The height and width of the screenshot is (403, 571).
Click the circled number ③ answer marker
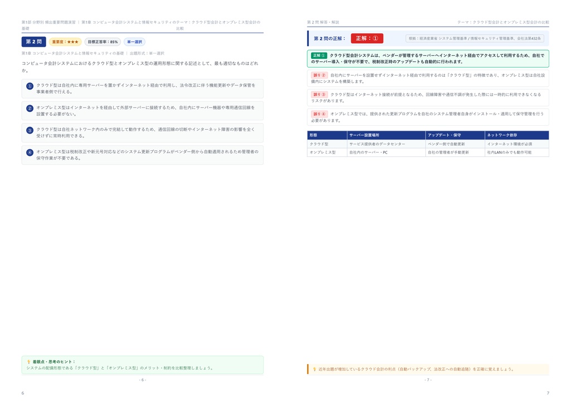click(30, 130)
